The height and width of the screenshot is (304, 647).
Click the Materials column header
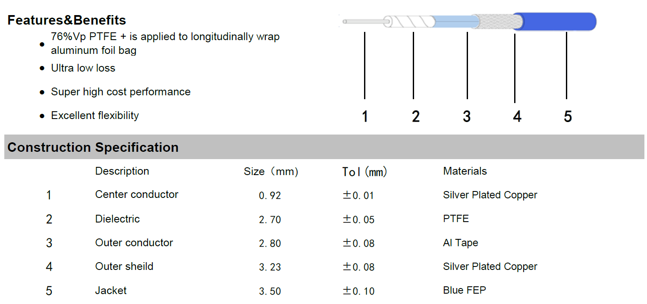point(465,171)
